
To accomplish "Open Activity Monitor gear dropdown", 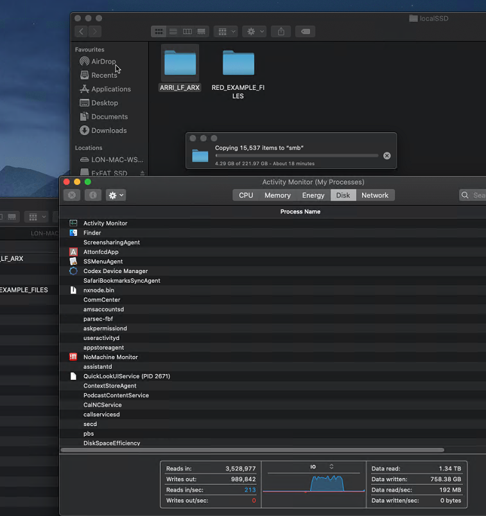I will pyautogui.click(x=116, y=195).
